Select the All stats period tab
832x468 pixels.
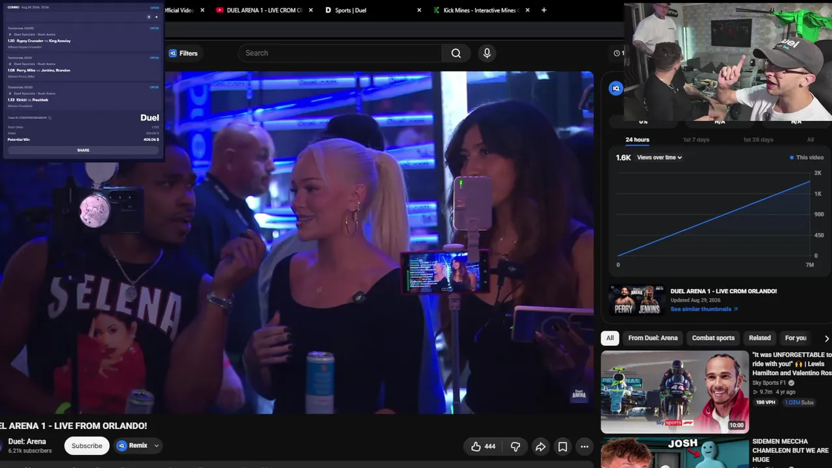(x=811, y=140)
